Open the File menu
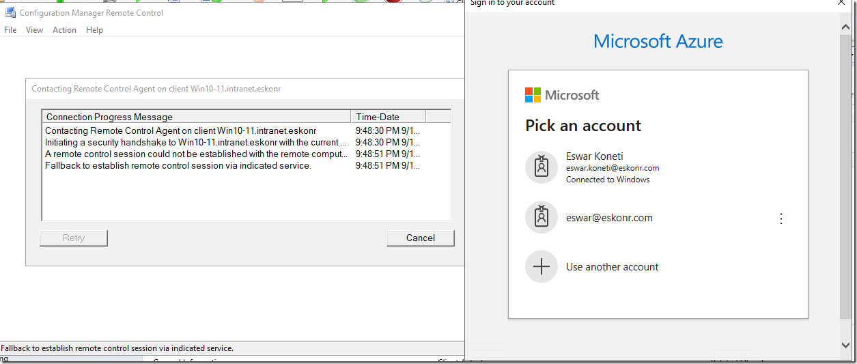 10,30
